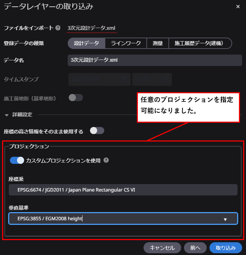Click 取り込み button
This screenshot has height=255, width=246.
point(226,248)
